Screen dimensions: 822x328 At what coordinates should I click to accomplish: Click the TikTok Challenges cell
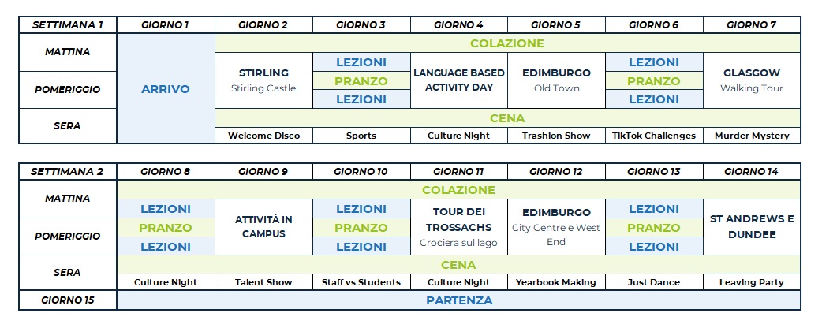pyautogui.click(x=653, y=136)
